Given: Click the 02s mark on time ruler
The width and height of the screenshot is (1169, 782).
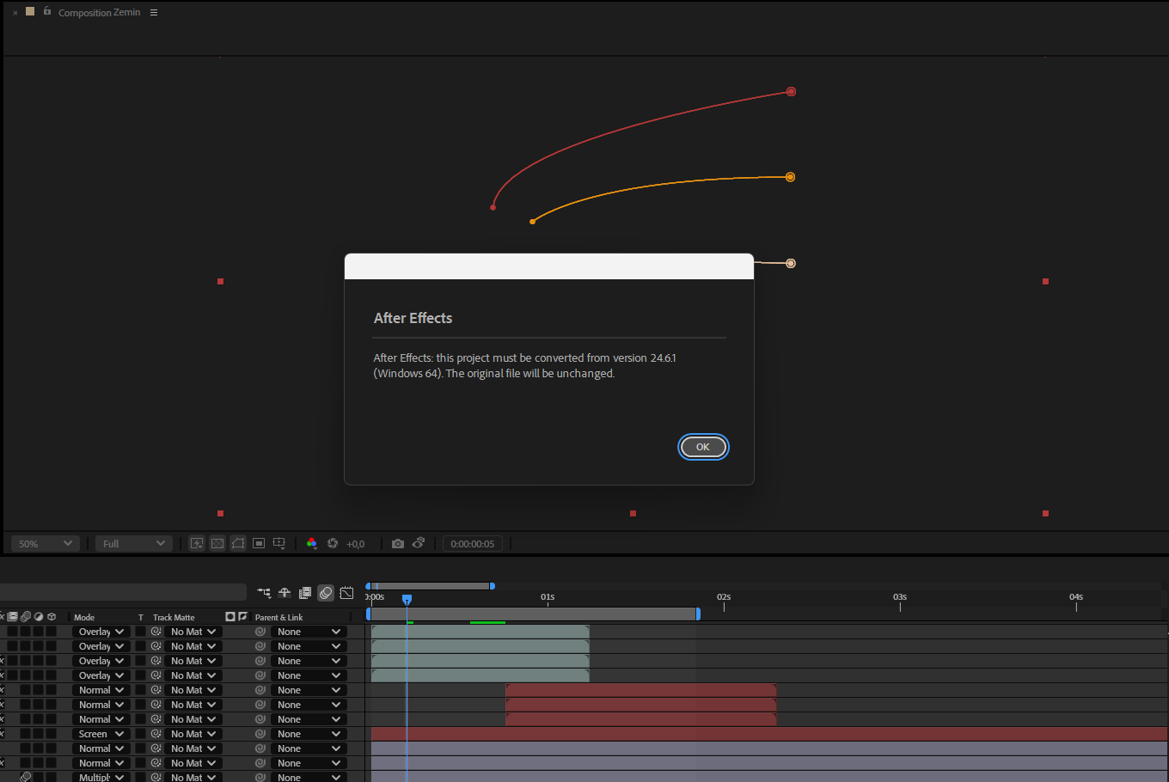Looking at the screenshot, I should point(724,597).
